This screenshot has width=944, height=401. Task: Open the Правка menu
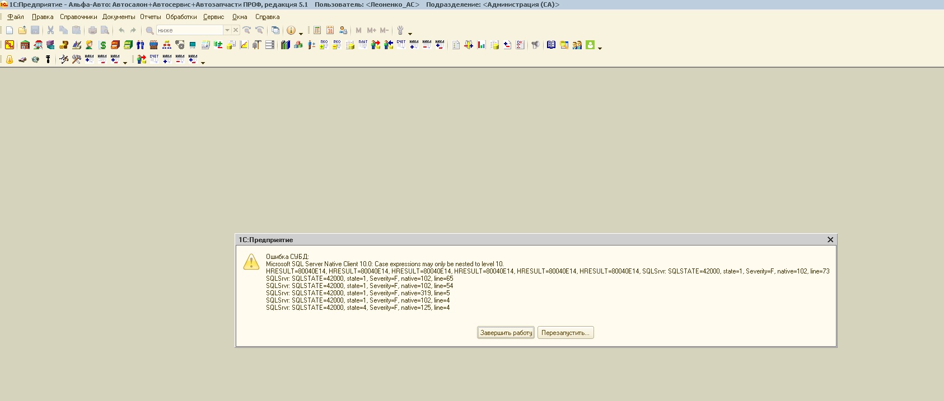pos(43,17)
